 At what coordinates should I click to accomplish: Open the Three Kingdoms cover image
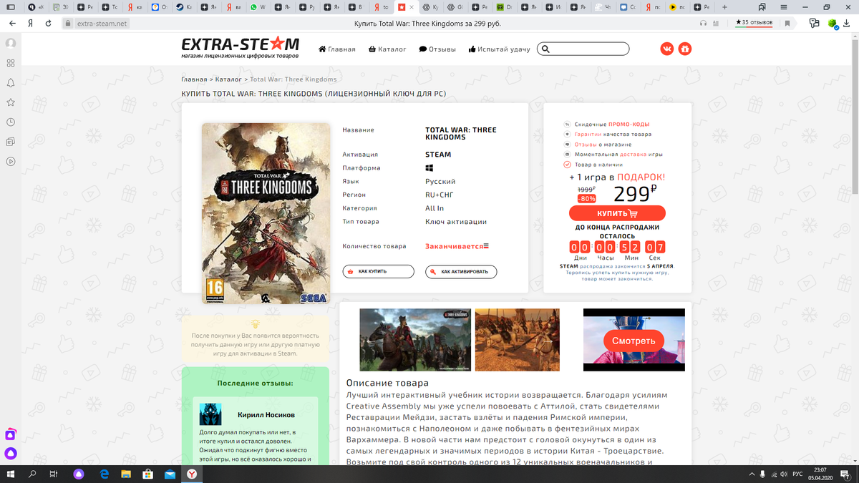point(266,213)
